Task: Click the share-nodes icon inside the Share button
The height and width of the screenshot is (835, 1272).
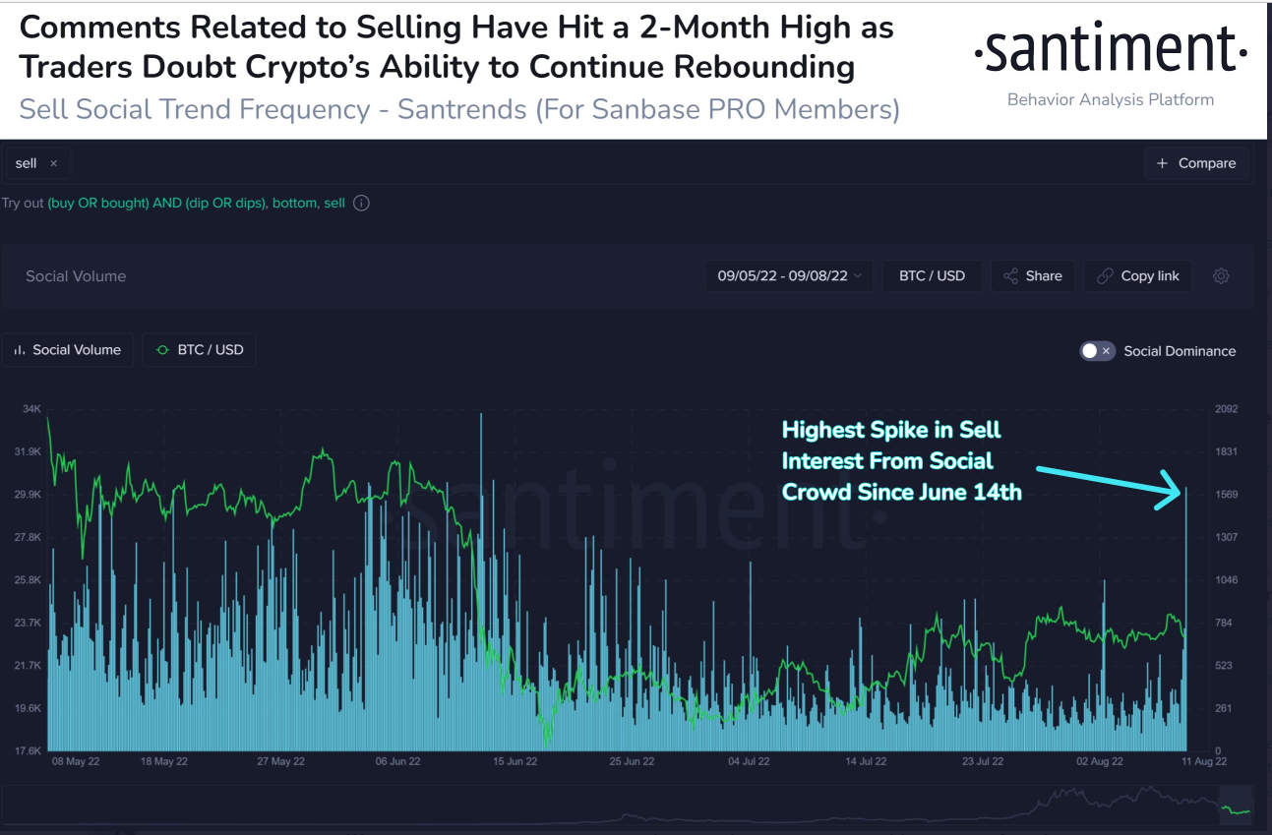Action: click(1010, 275)
